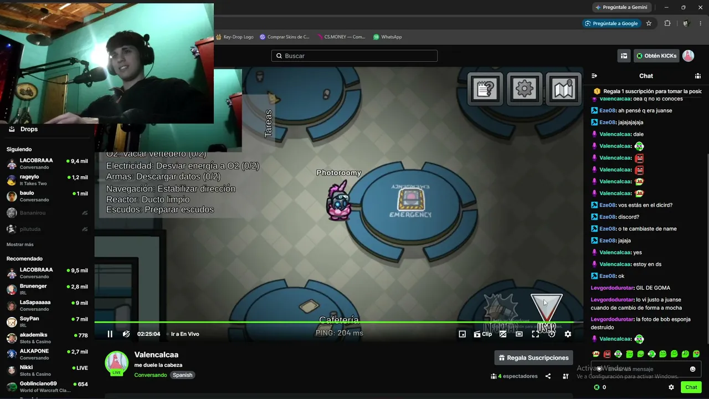Open Chrome extensions puzzle icon
709x399 pixels.
pyautogui.click(x=667, y=23)
